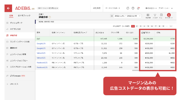Select コンバージョンフロー in sidebar
This screenshot has height=100, width=181.
click(19, 60)
